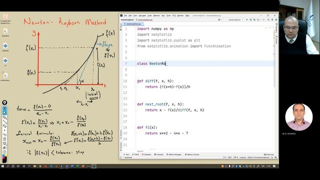
Task: Click the Stop icon in toolbar
Action: [x=263, y=20]
